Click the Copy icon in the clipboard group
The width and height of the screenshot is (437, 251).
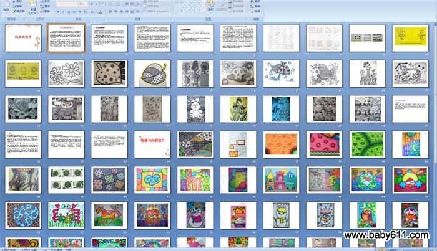[14, 6]
